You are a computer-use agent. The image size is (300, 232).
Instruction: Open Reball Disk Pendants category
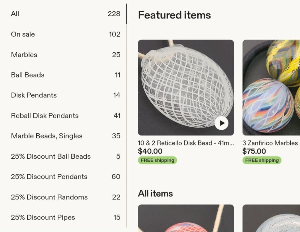click(66, 116)
